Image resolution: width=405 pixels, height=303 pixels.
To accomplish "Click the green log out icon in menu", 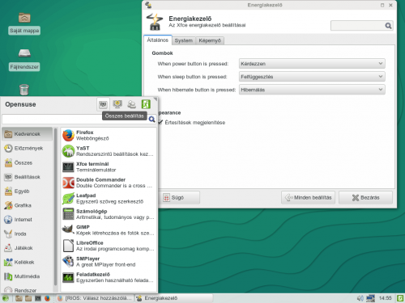I will click(x=146, y=104).
